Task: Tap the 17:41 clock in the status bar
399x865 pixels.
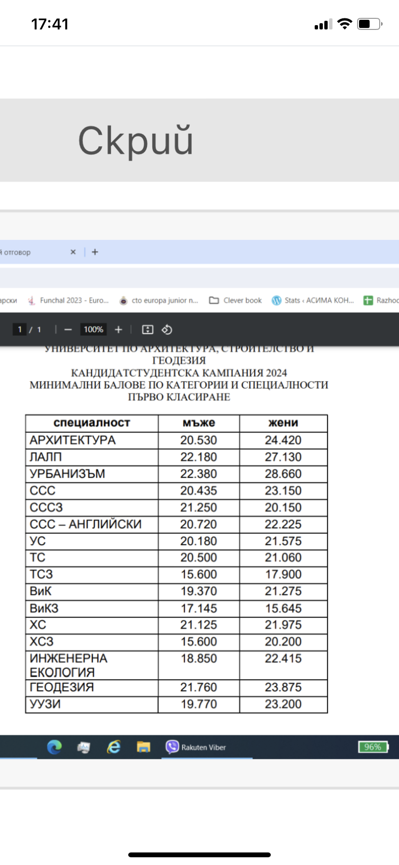Action: [50, 24]
